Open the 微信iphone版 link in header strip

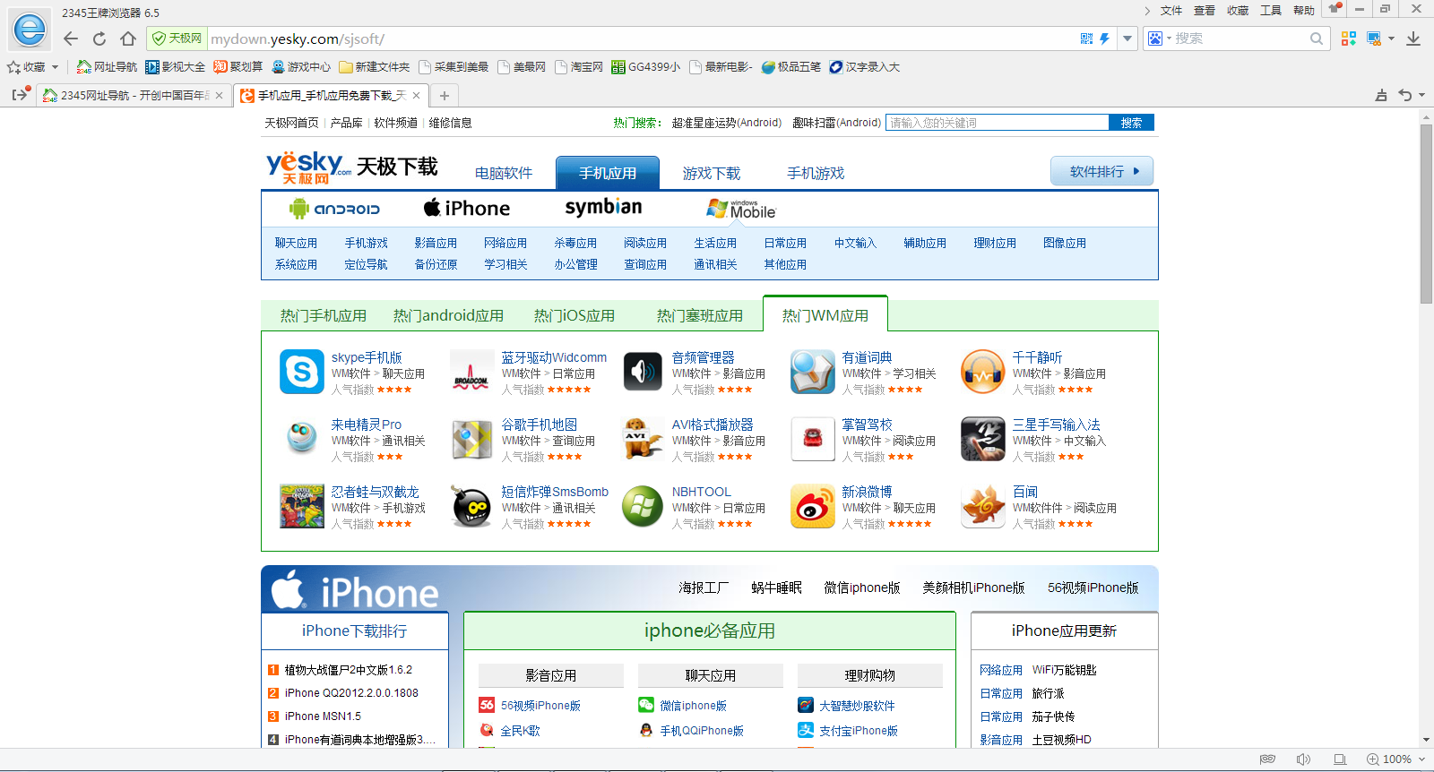pyautogui.click(x=862, y=588)
